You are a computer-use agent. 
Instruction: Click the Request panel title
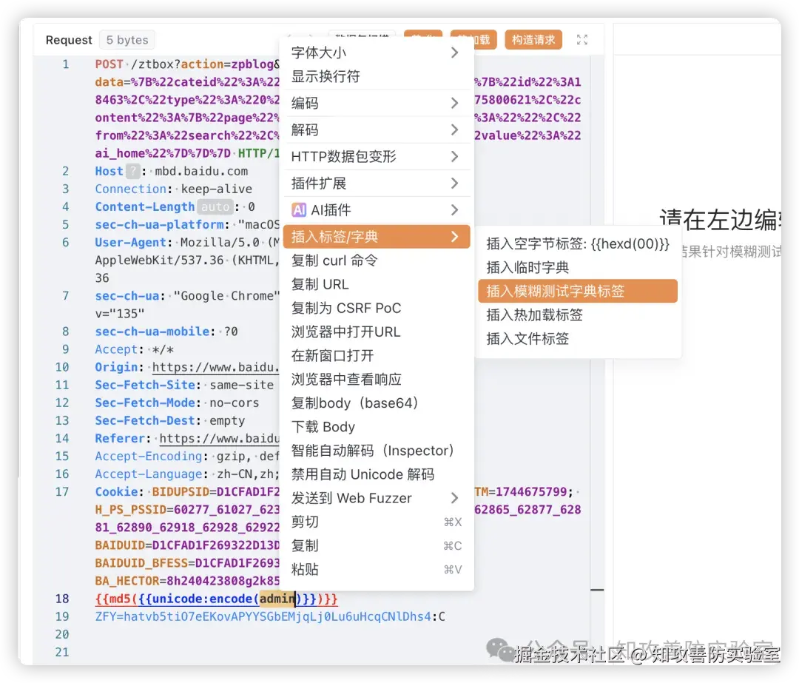69,40
